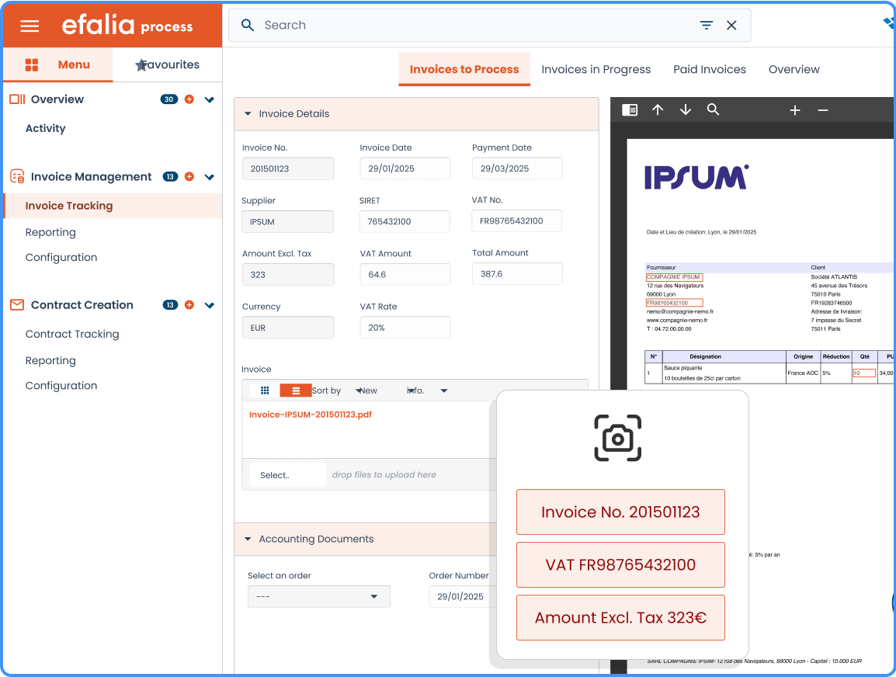Switch to Invoices to Process tab
The width and height of the screenshot is (896, 677).
(464, 69)
